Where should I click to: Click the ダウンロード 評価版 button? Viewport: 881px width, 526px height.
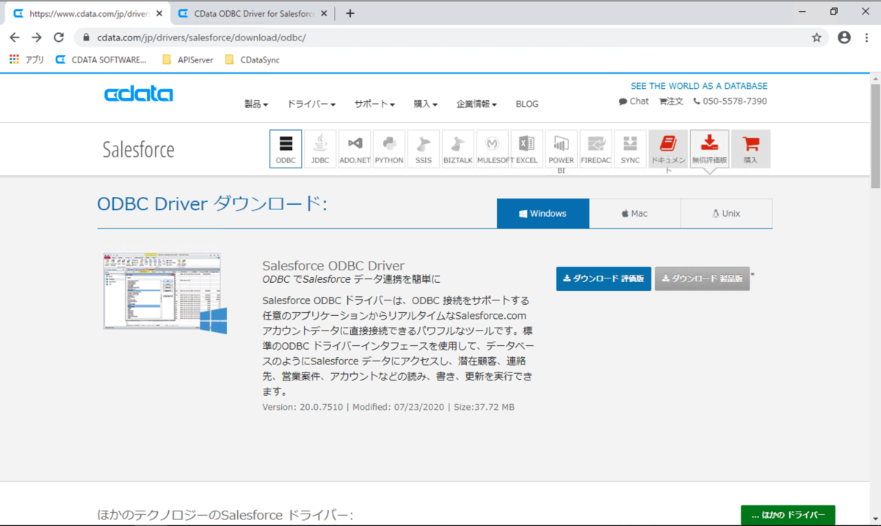603,278
